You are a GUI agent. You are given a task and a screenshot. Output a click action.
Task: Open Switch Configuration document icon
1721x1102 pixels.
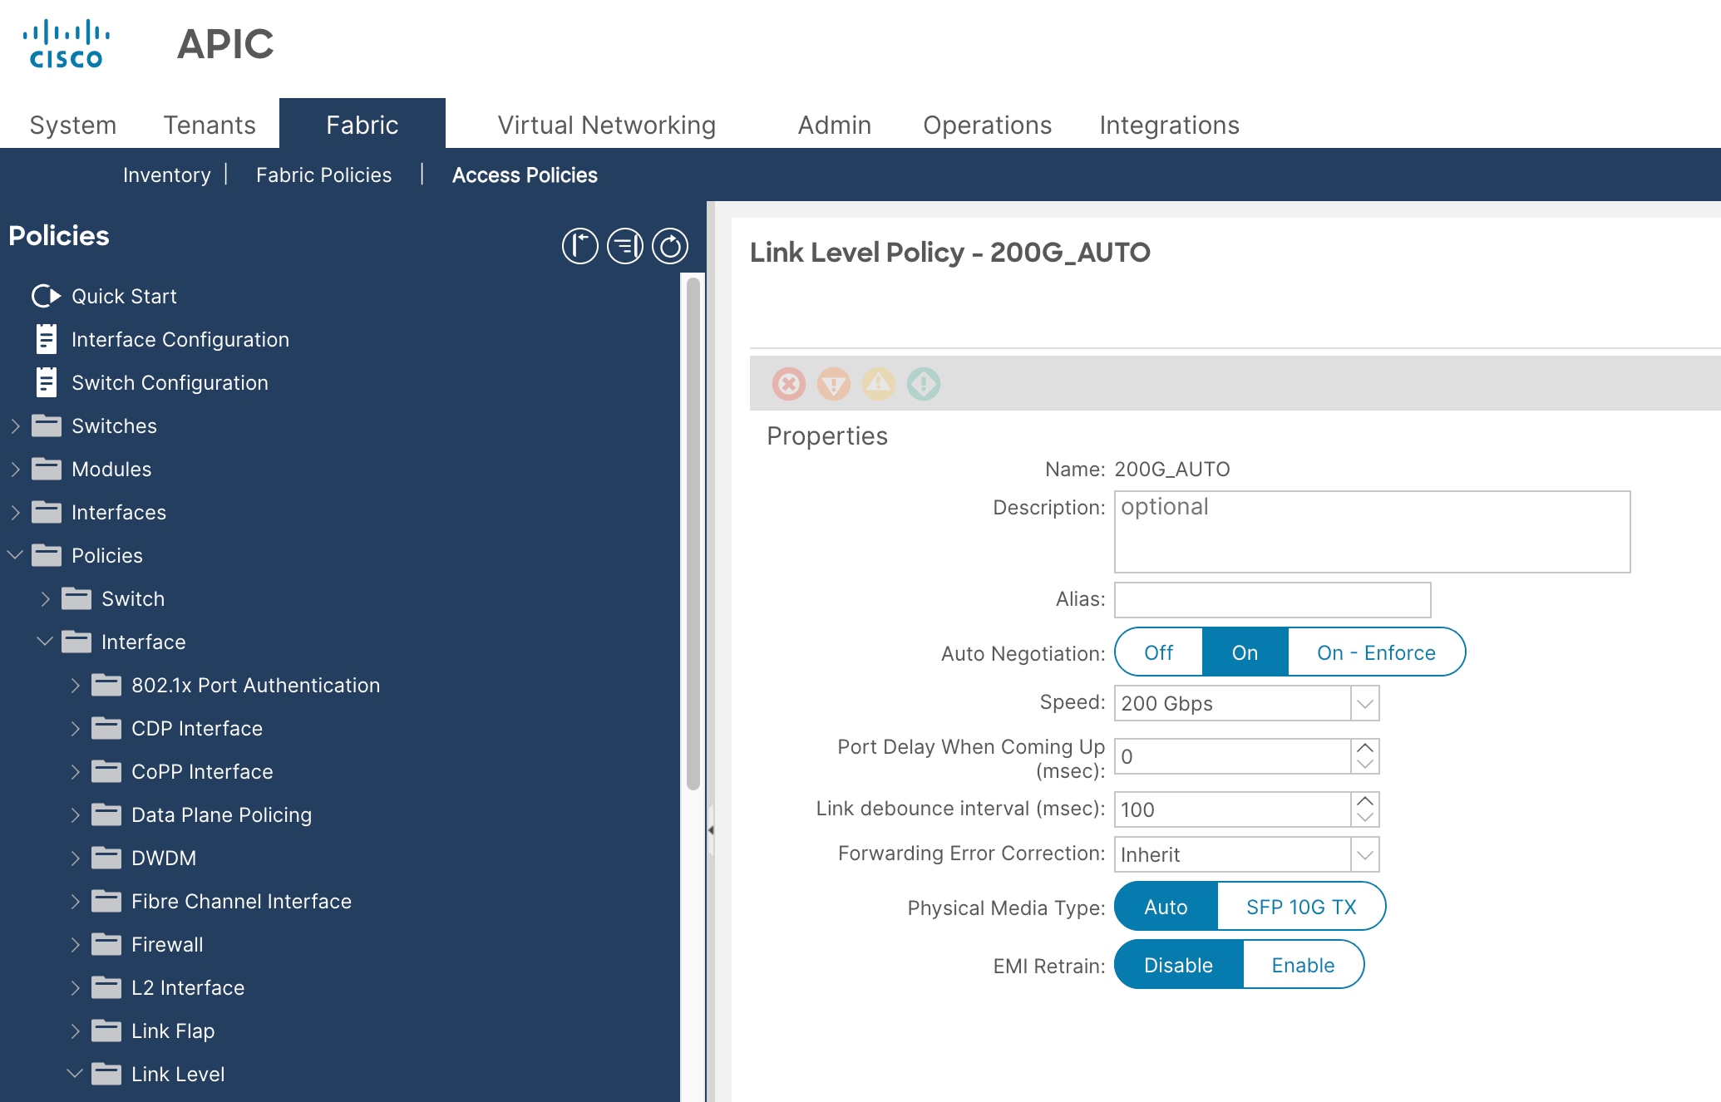[x=47, y=382]
